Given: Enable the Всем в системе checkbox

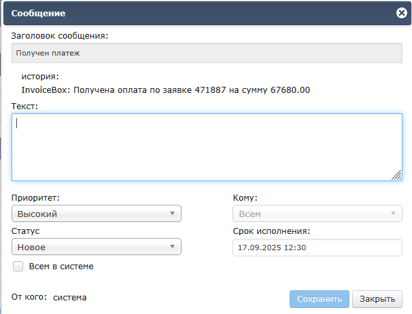Looking at the screenshot, I should point(18,267).
